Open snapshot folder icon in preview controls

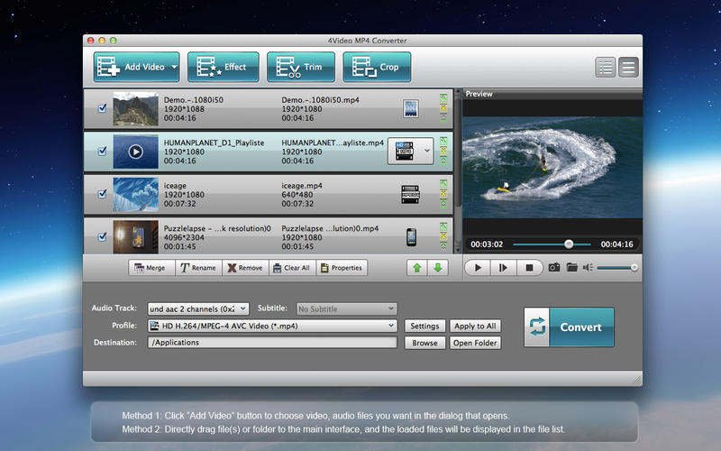[571, 267]
